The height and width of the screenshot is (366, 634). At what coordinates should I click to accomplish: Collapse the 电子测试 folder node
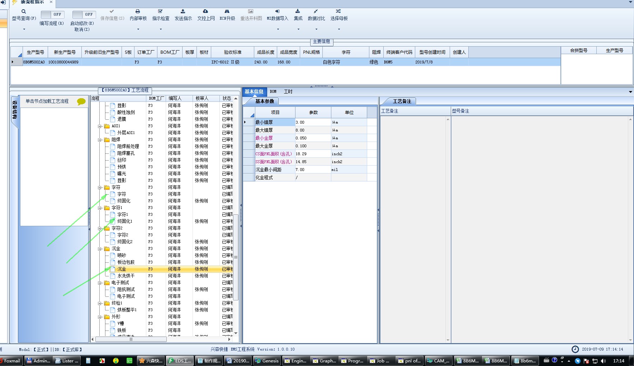pyautogui.click(x=100, y=283)
